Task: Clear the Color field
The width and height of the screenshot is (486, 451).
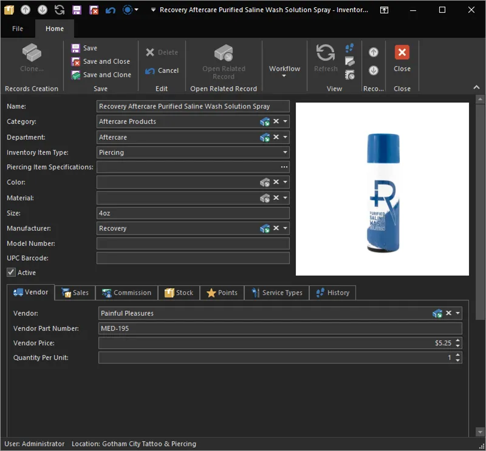Action: [x=276, y=182]
